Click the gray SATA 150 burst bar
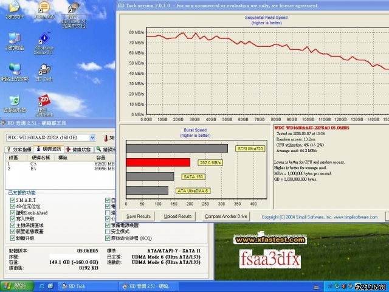The width and height of the screenshot is (389, 292). 150,176
